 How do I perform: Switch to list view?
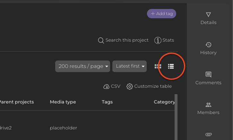[171, 66]
